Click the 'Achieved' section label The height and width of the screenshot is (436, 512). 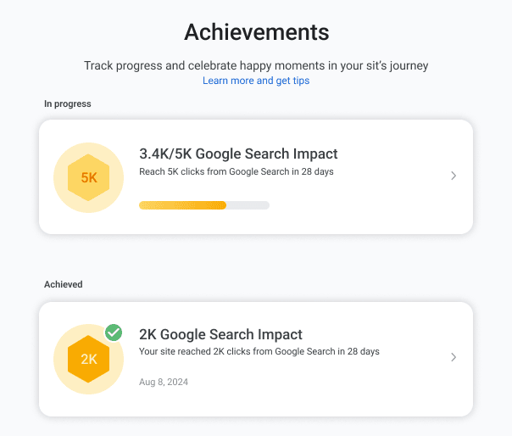click(x=64, y=284)
